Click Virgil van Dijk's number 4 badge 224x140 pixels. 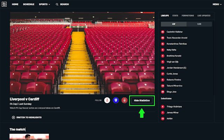[x=162, y=62]
